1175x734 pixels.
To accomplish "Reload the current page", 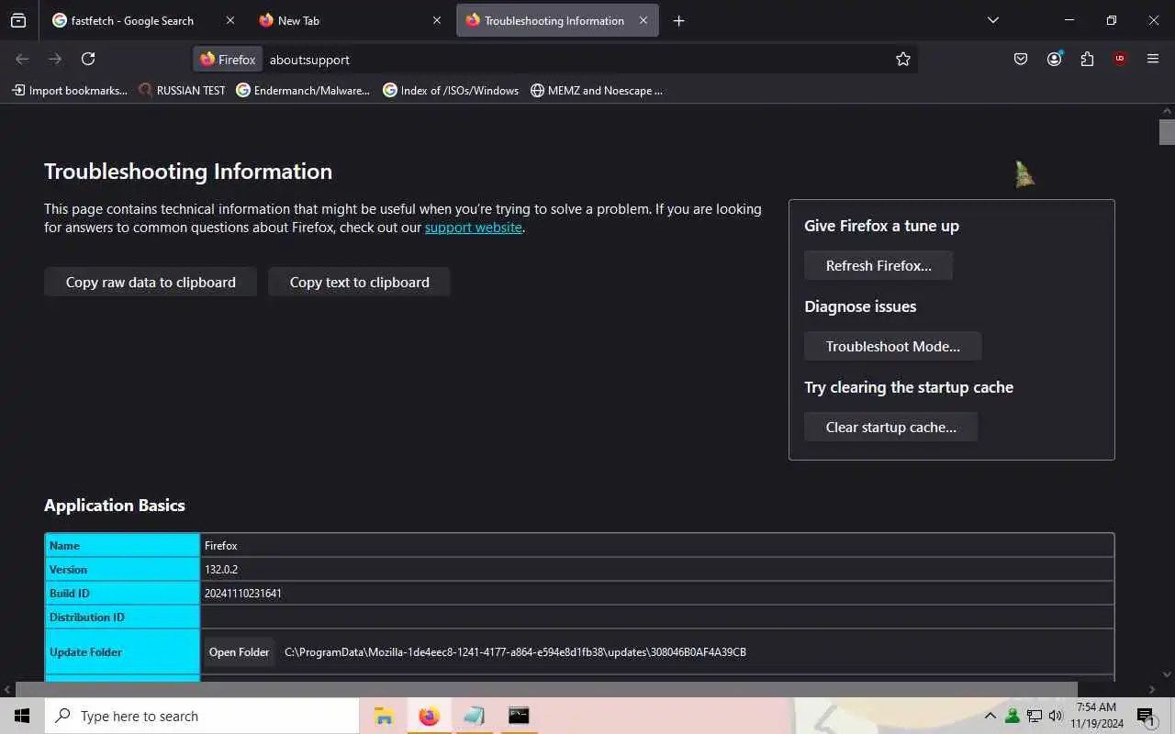I will pos(88,59).
